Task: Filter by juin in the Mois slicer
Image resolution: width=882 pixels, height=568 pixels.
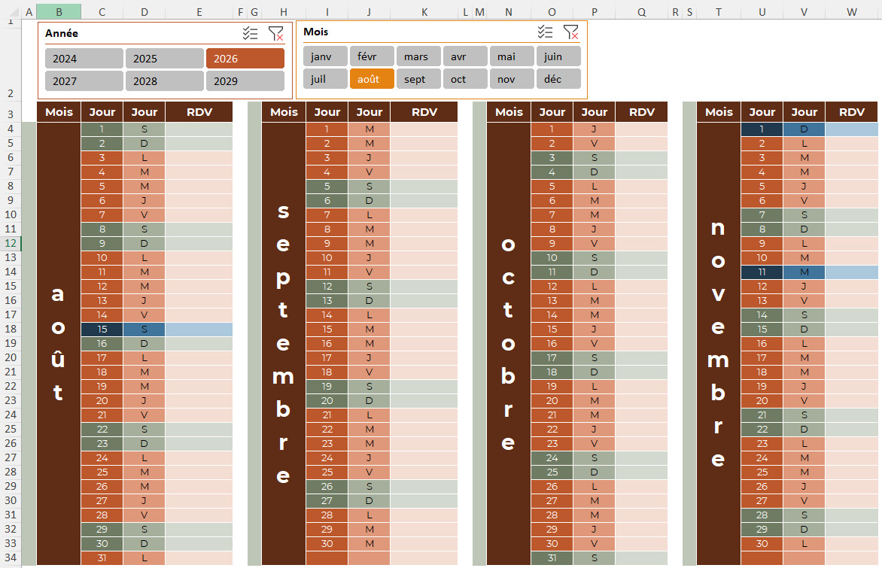Action: (x=558, y=56)
